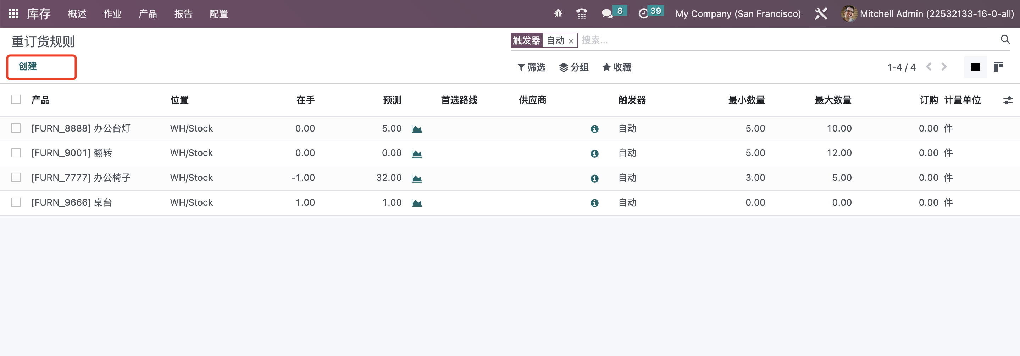Sort by 触发器 column header
The height and width of the screenshot is (356, 1020).
[x=632, y=100]
